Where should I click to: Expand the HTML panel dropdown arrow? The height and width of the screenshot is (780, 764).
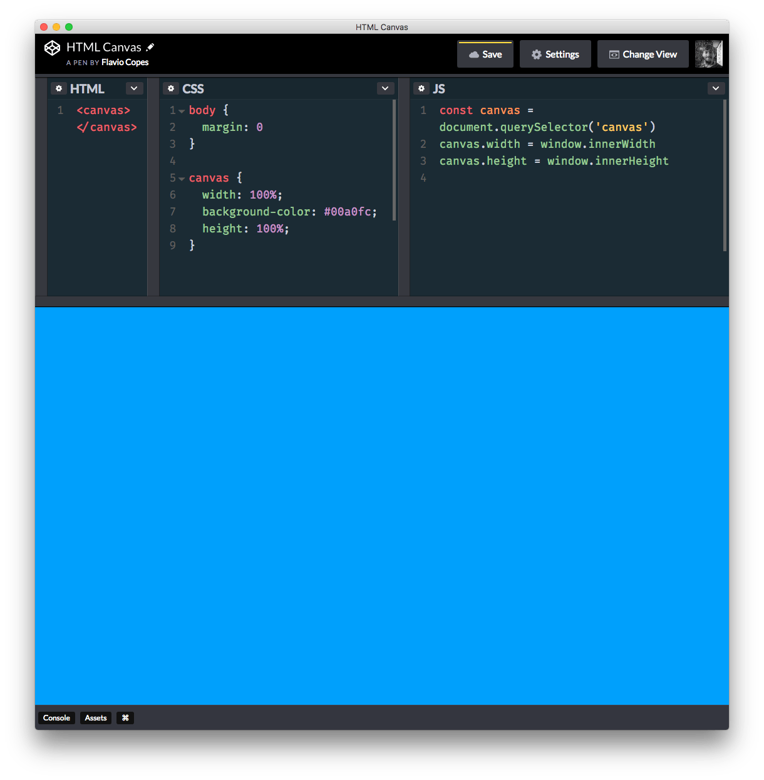(134, 88)
